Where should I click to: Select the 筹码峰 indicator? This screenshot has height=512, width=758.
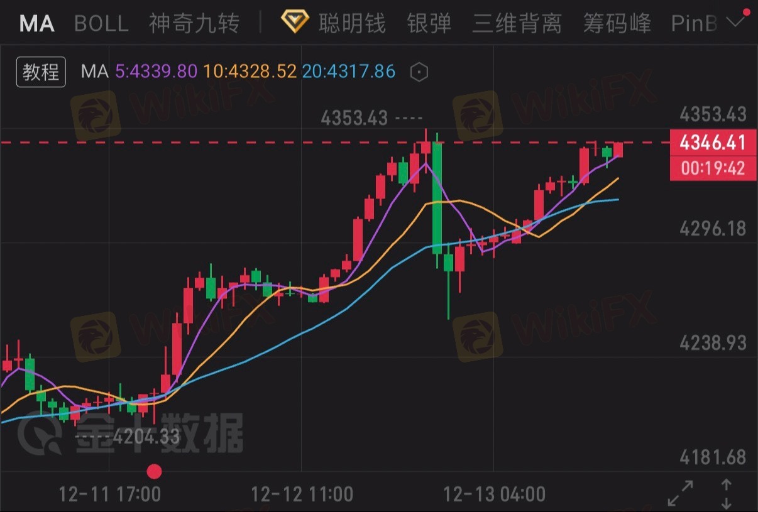[617, 24]
